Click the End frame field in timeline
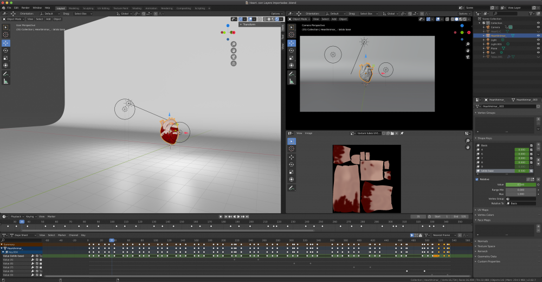 point(460,216)
